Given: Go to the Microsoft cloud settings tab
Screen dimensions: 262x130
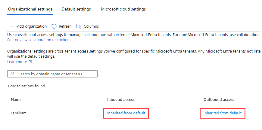Looking at the screenshot, I should [123, 9].
